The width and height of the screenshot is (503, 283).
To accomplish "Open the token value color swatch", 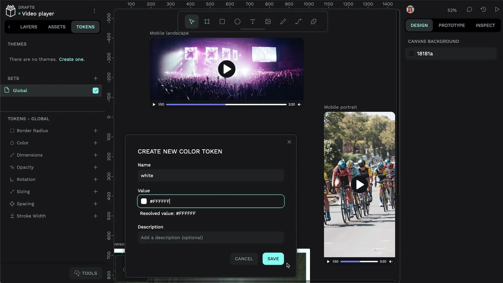I will tap(144, 201).
